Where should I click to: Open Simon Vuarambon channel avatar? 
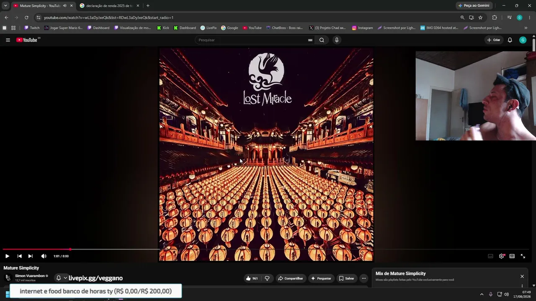(x=8, y=278)
